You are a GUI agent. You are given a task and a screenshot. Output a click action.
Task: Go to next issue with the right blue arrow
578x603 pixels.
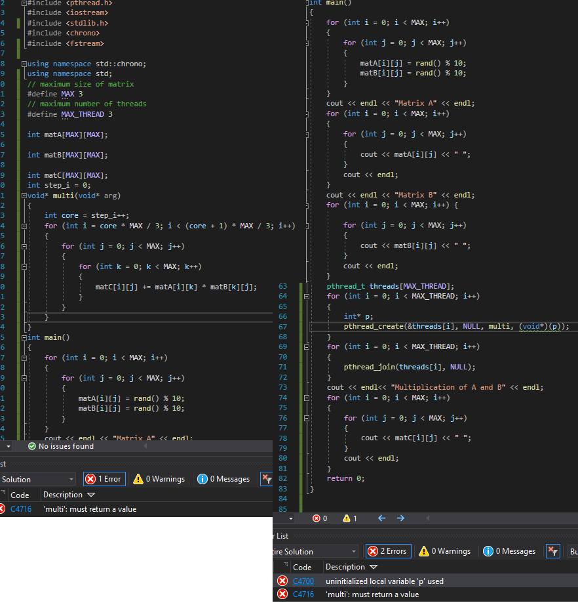tap(400, 518)
